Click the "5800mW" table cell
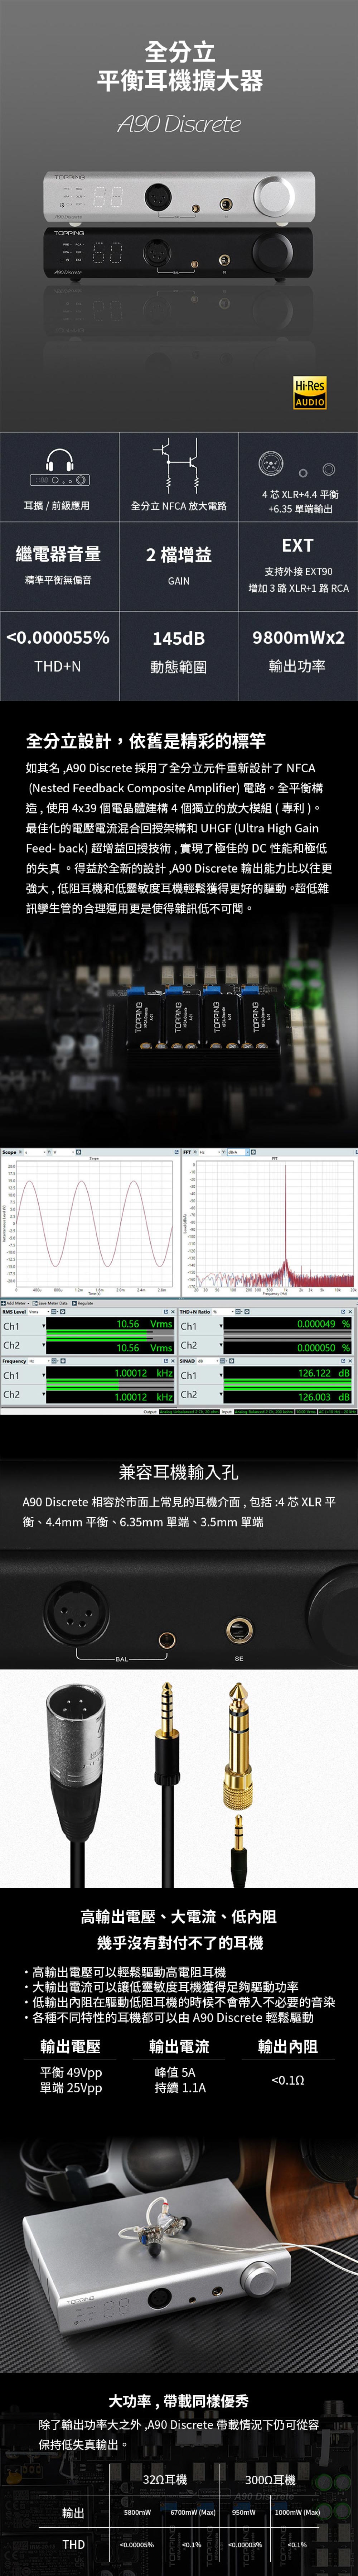This screenshot has height=2576, width=358. (x=137, y=2512)
